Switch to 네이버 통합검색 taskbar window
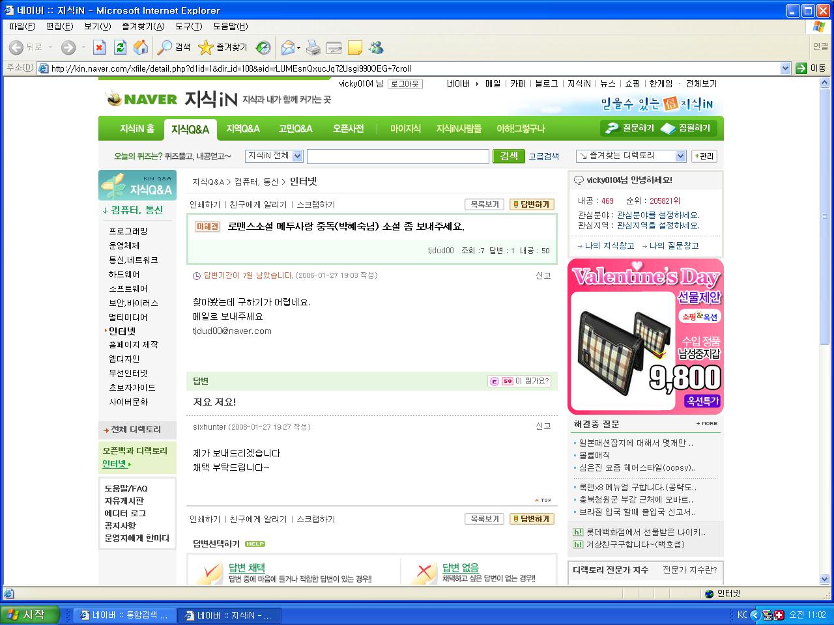The image size is (834, 625). tap(124, 615)
